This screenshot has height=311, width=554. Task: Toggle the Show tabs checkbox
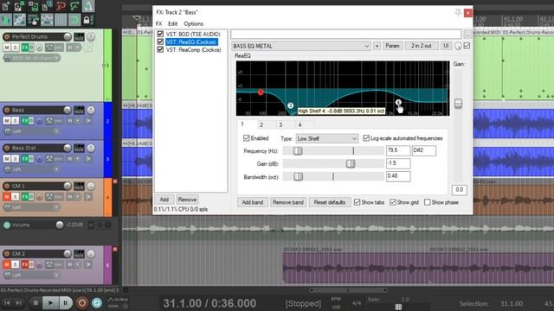358,202
